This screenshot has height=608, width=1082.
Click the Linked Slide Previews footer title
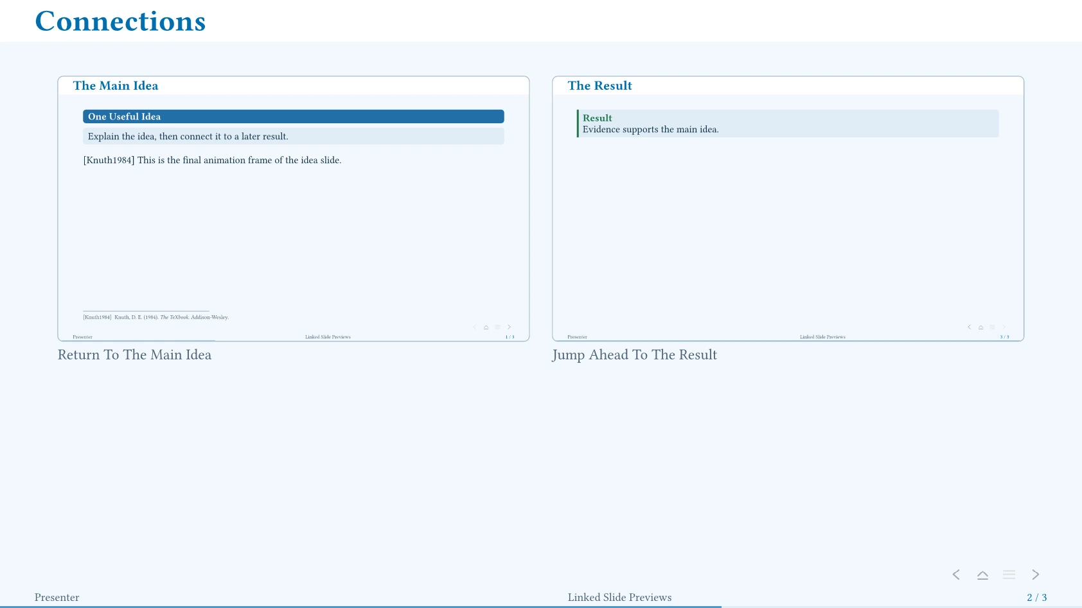coord(619,598)
